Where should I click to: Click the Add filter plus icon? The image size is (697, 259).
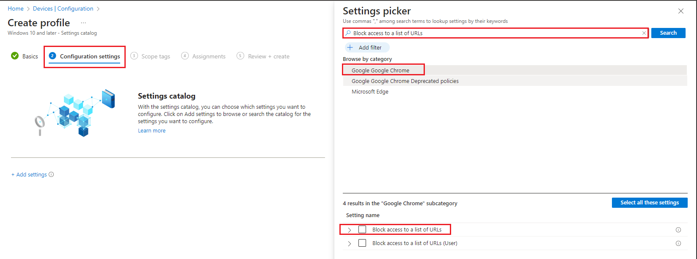[x=350, y=47]
